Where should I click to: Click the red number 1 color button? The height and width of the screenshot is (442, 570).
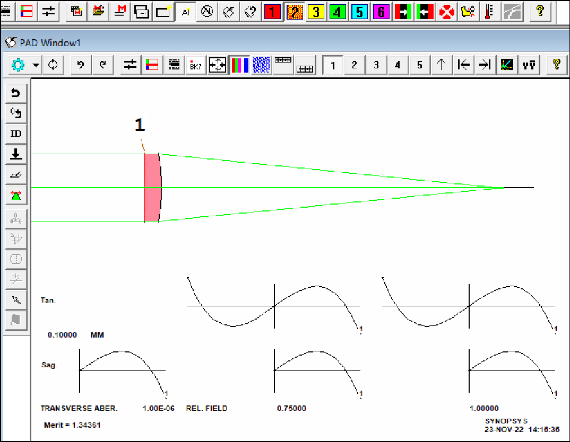click(272, 12)
